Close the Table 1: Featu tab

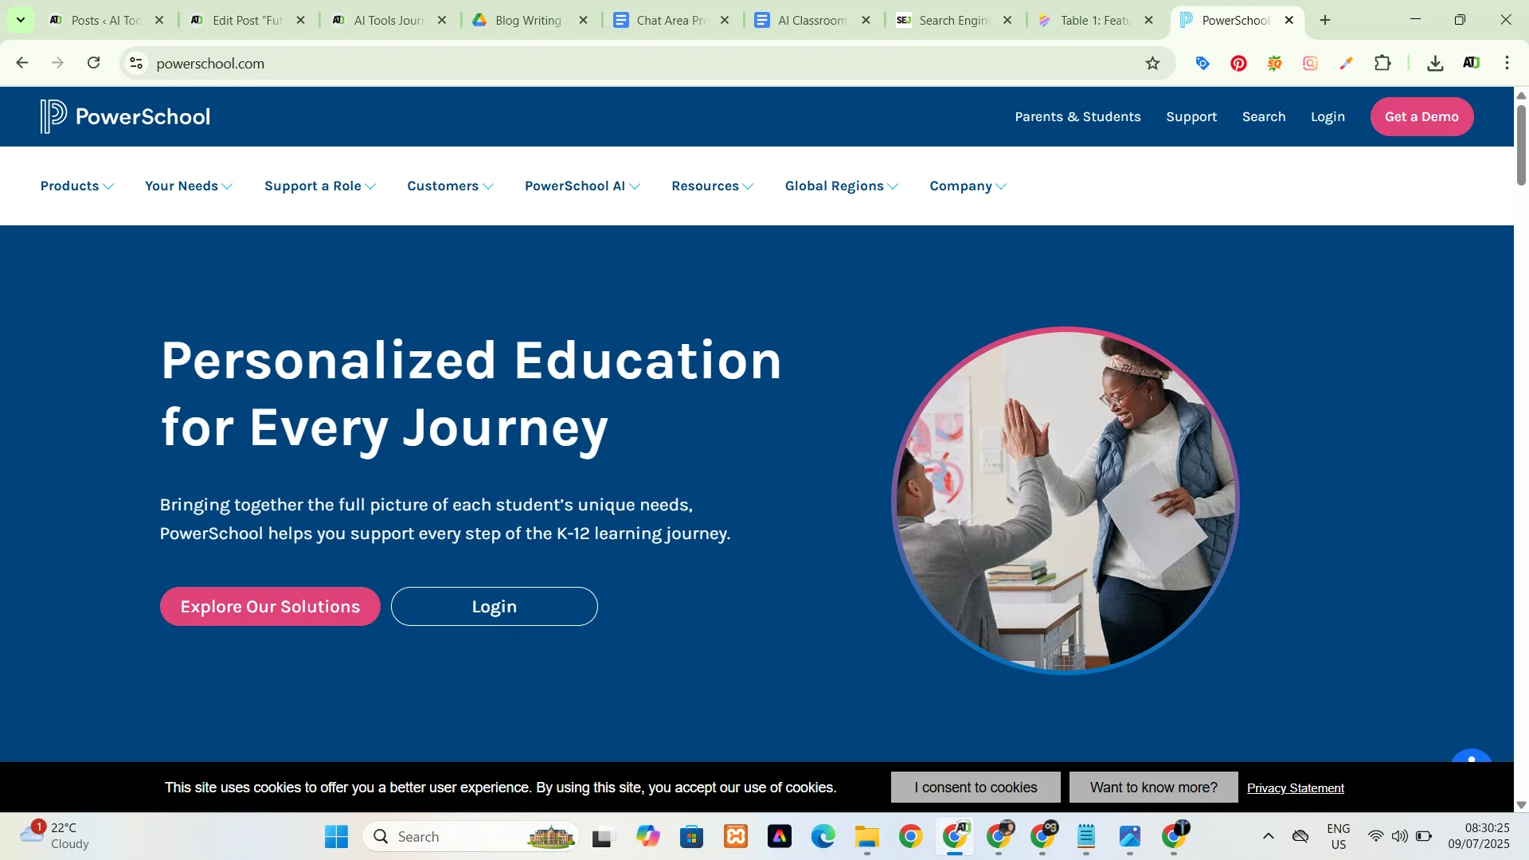point(1148,20)
